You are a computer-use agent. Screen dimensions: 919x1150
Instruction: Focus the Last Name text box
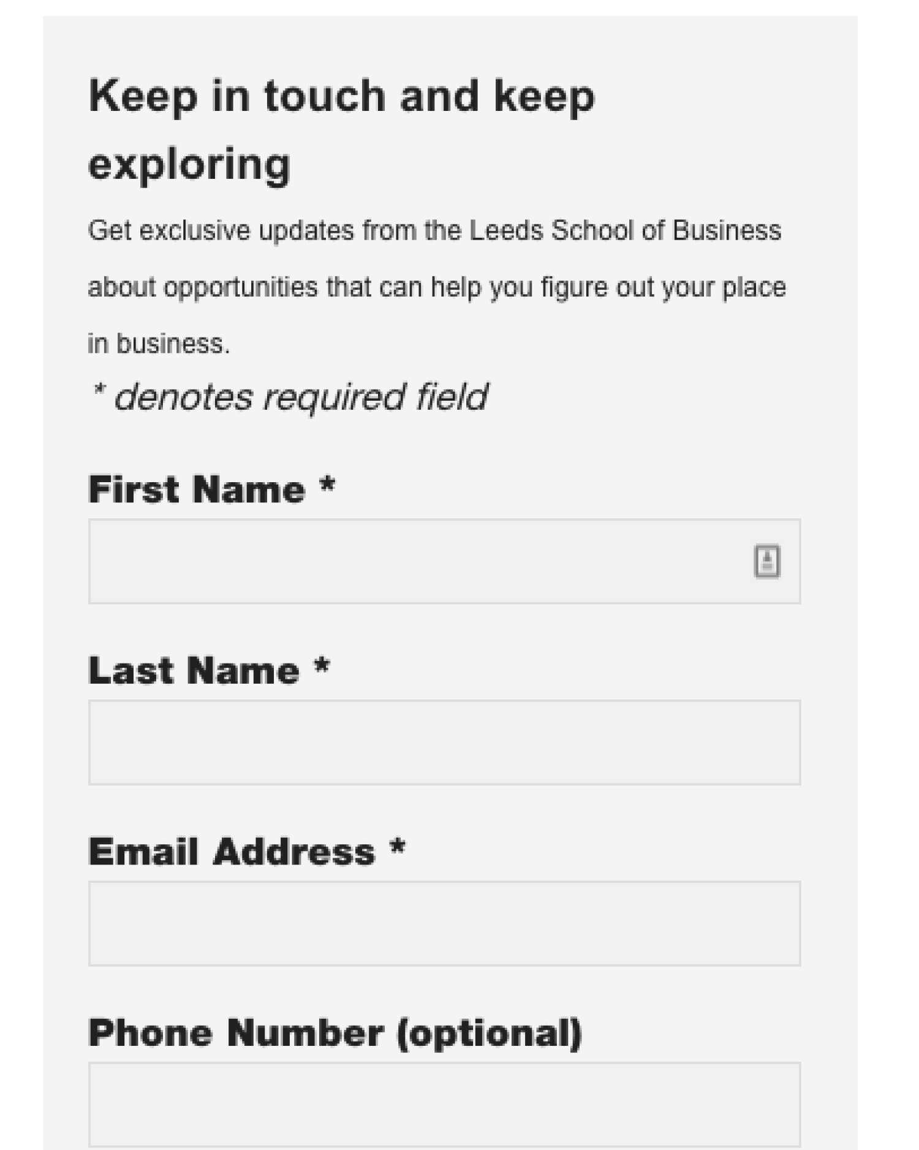(444, 742)
